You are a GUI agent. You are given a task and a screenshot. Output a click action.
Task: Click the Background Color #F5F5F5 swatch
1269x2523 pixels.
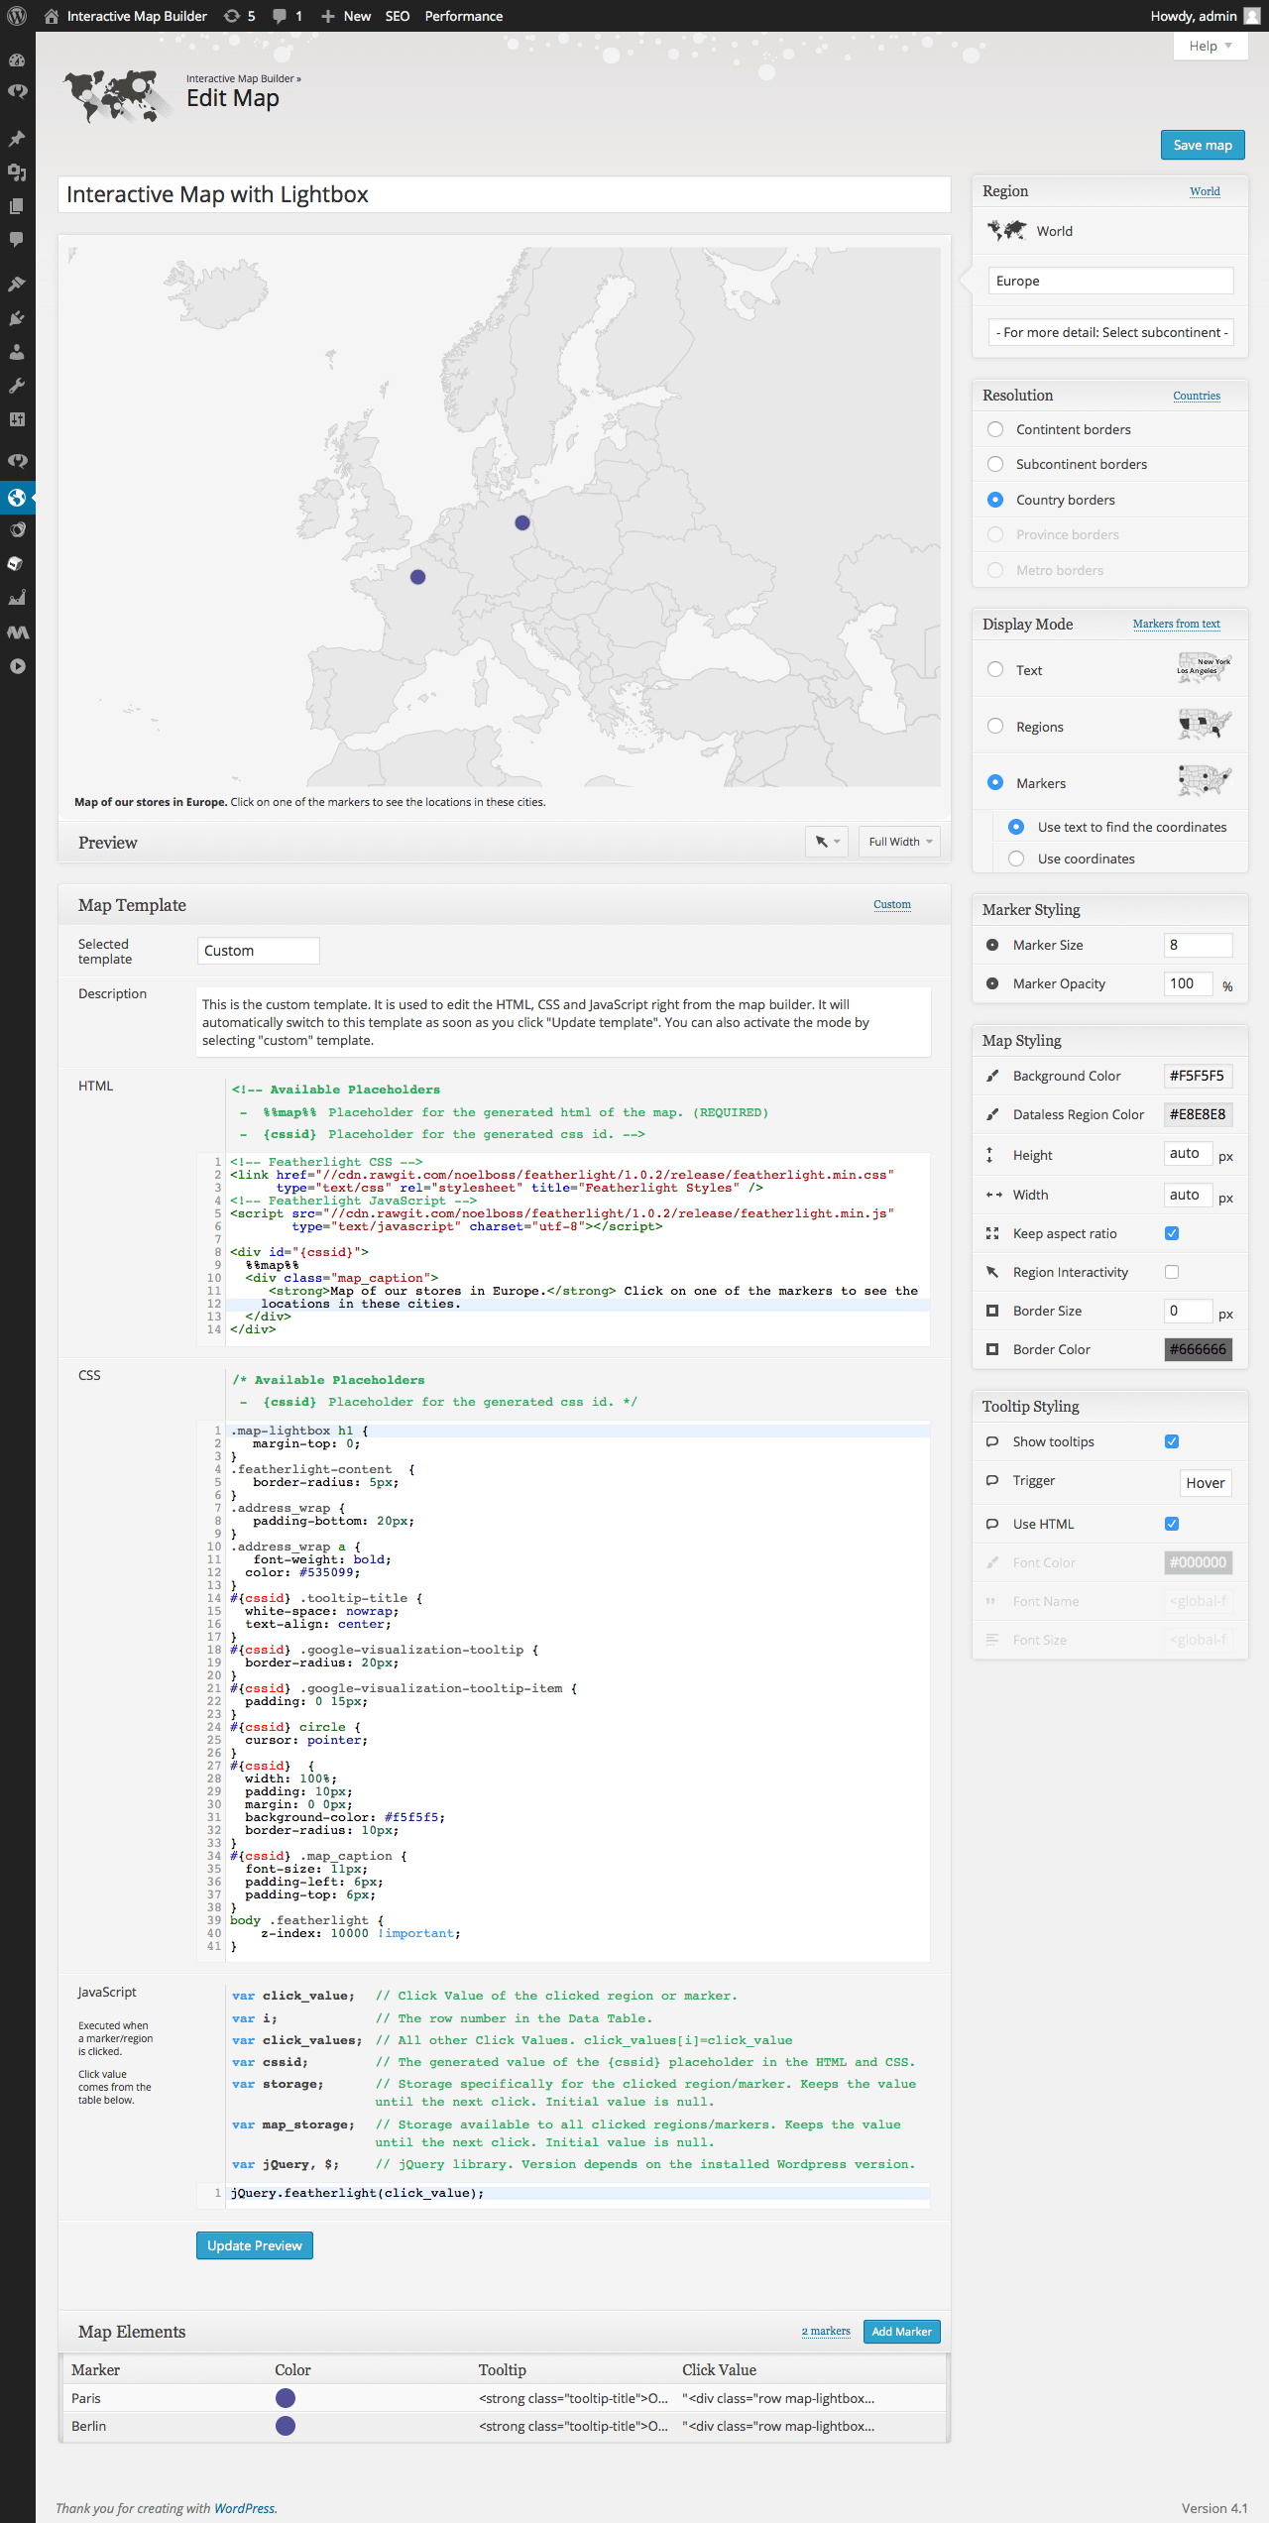point(1198,1076)
